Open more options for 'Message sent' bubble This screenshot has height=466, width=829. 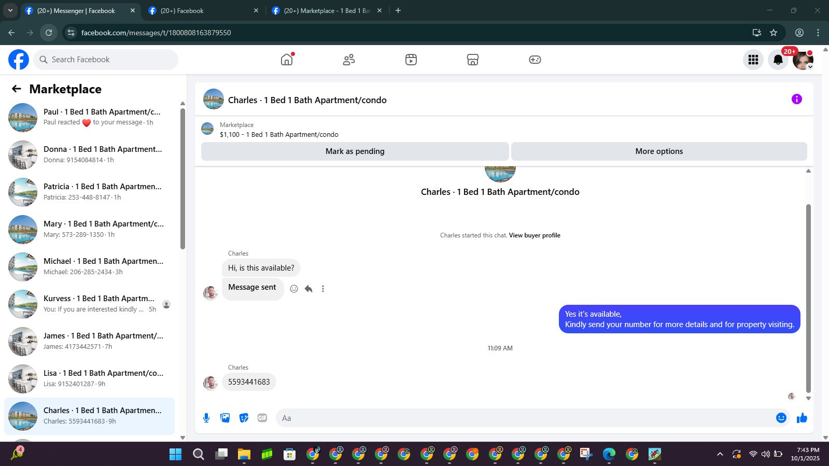[x=323, y=289]
